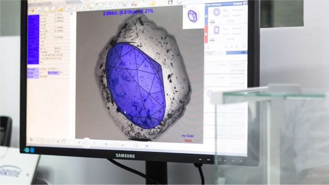The height and width of the screenshot is (185, 329).
Task: Click the No Align button
Action: (53, 73)
